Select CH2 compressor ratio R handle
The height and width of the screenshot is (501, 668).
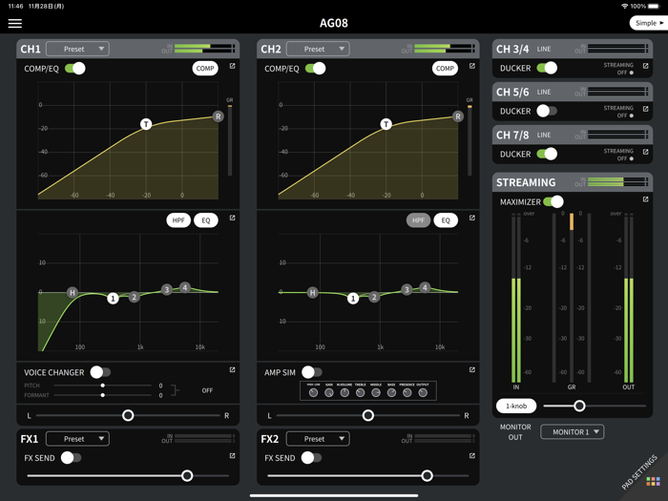click(x=458, y=116)
